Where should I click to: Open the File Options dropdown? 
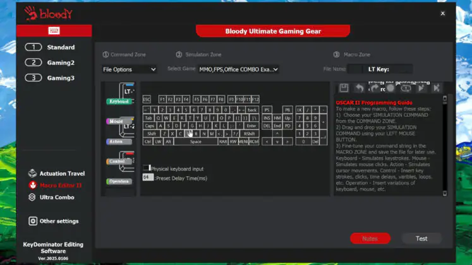coord(129,69)
